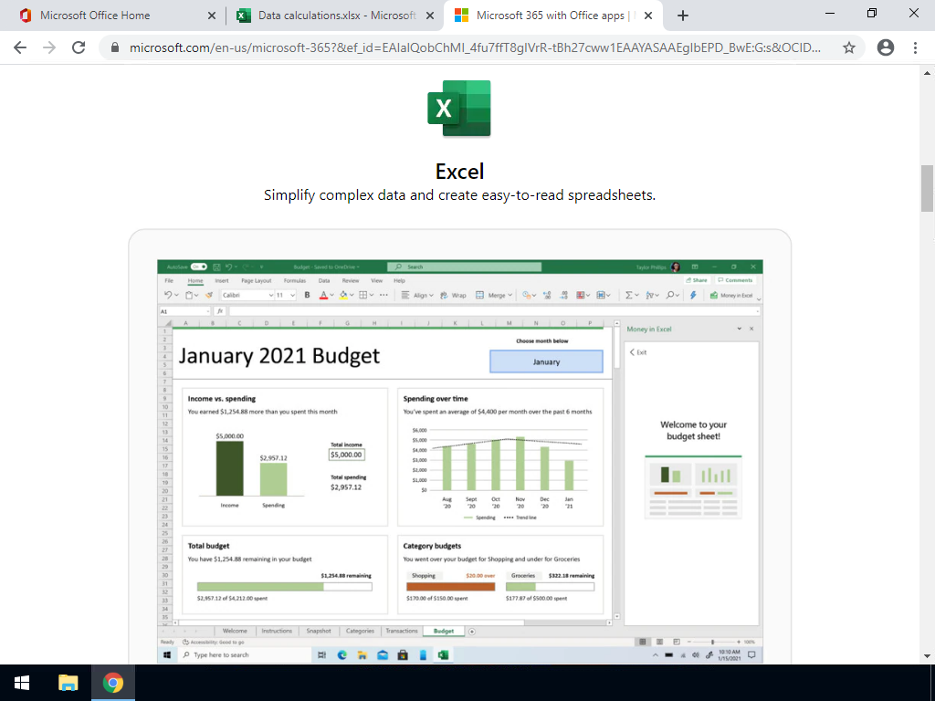Toggle the AutoSave switch in Excel image

(x=199, y=267)
